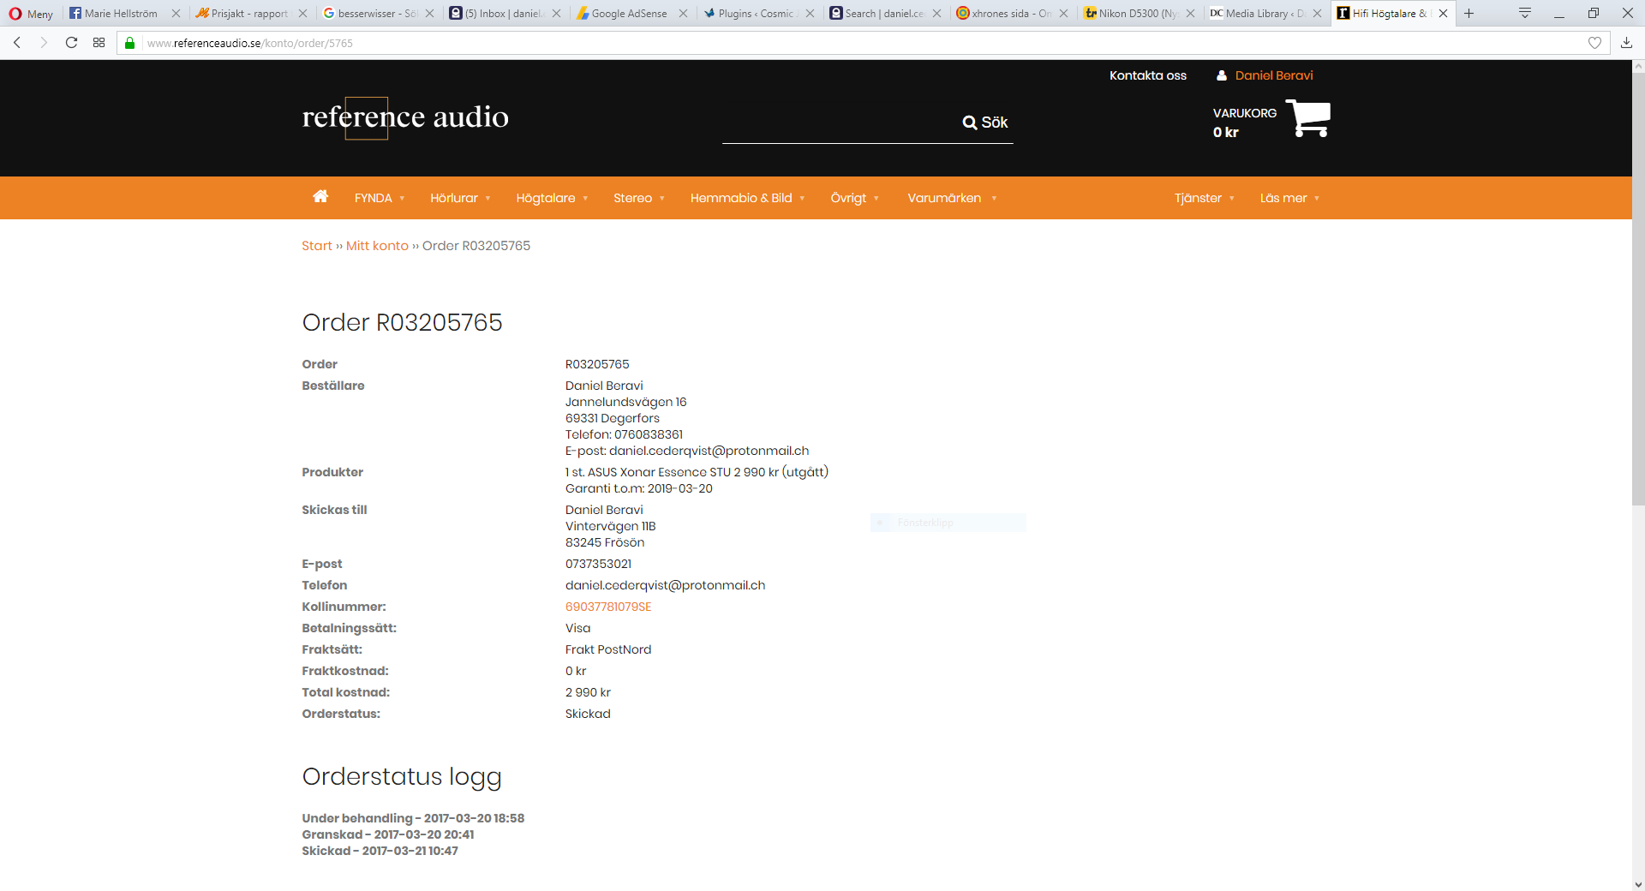This screenshot has width=1645, height=891.
Task: Click the home icon in orange navbar
Action: coord(320,196)
